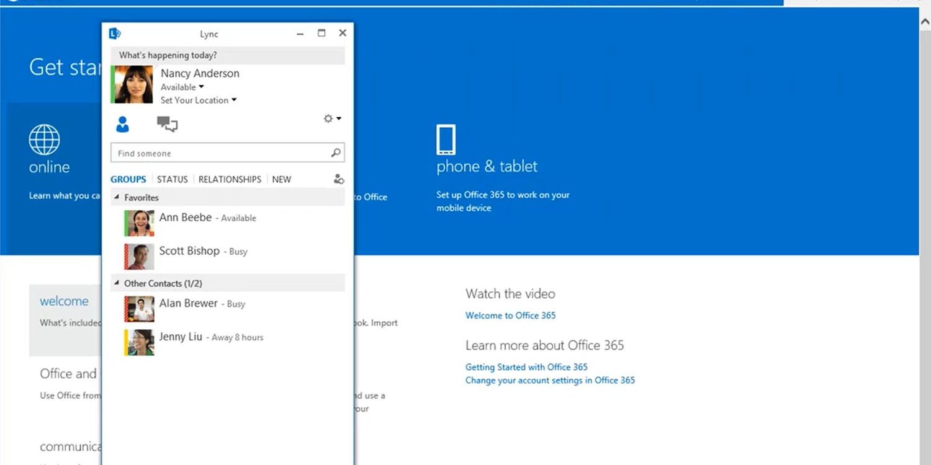
Task: Select the Ann Beebe contact name
Action: pyautogui.click(x=185, y=218)
